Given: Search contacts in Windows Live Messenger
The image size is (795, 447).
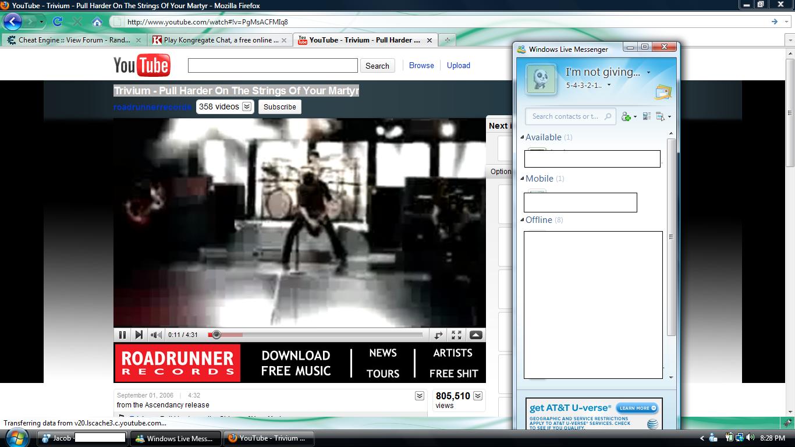Looking at the screenshot, I should click(570, 116).
